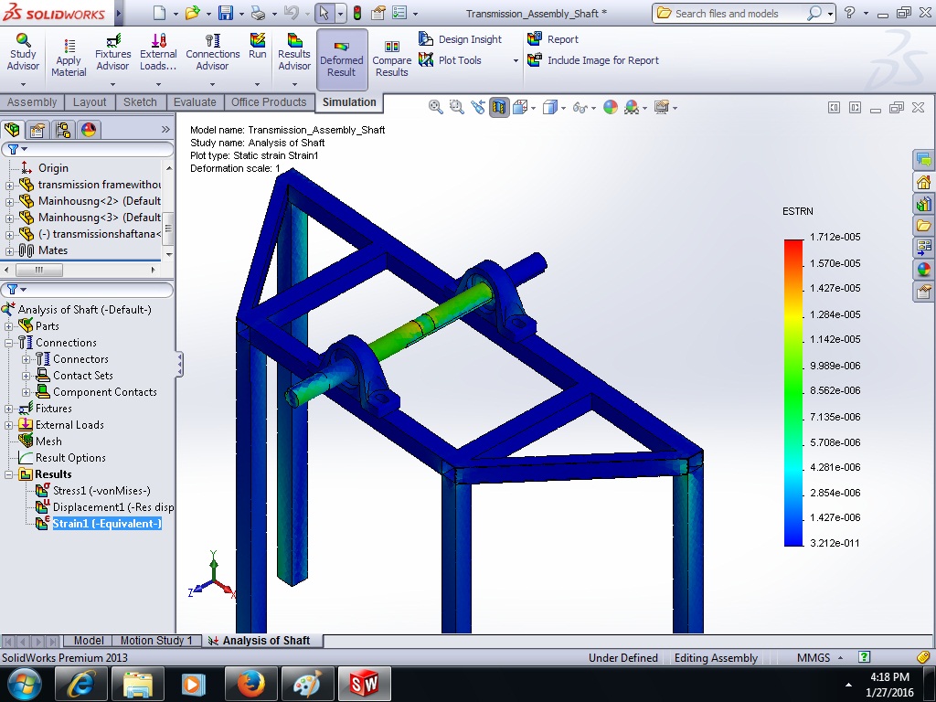Click Include Image for Report
This screenshot has height=702, width=936.
(593, 60)
